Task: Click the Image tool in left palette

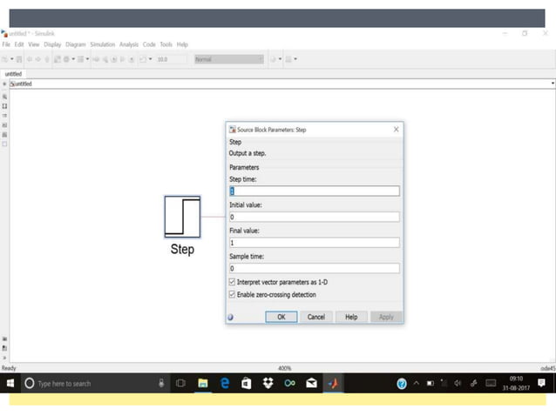Action: click(4, 135)
